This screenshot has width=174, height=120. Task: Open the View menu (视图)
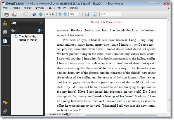point(28,8)
